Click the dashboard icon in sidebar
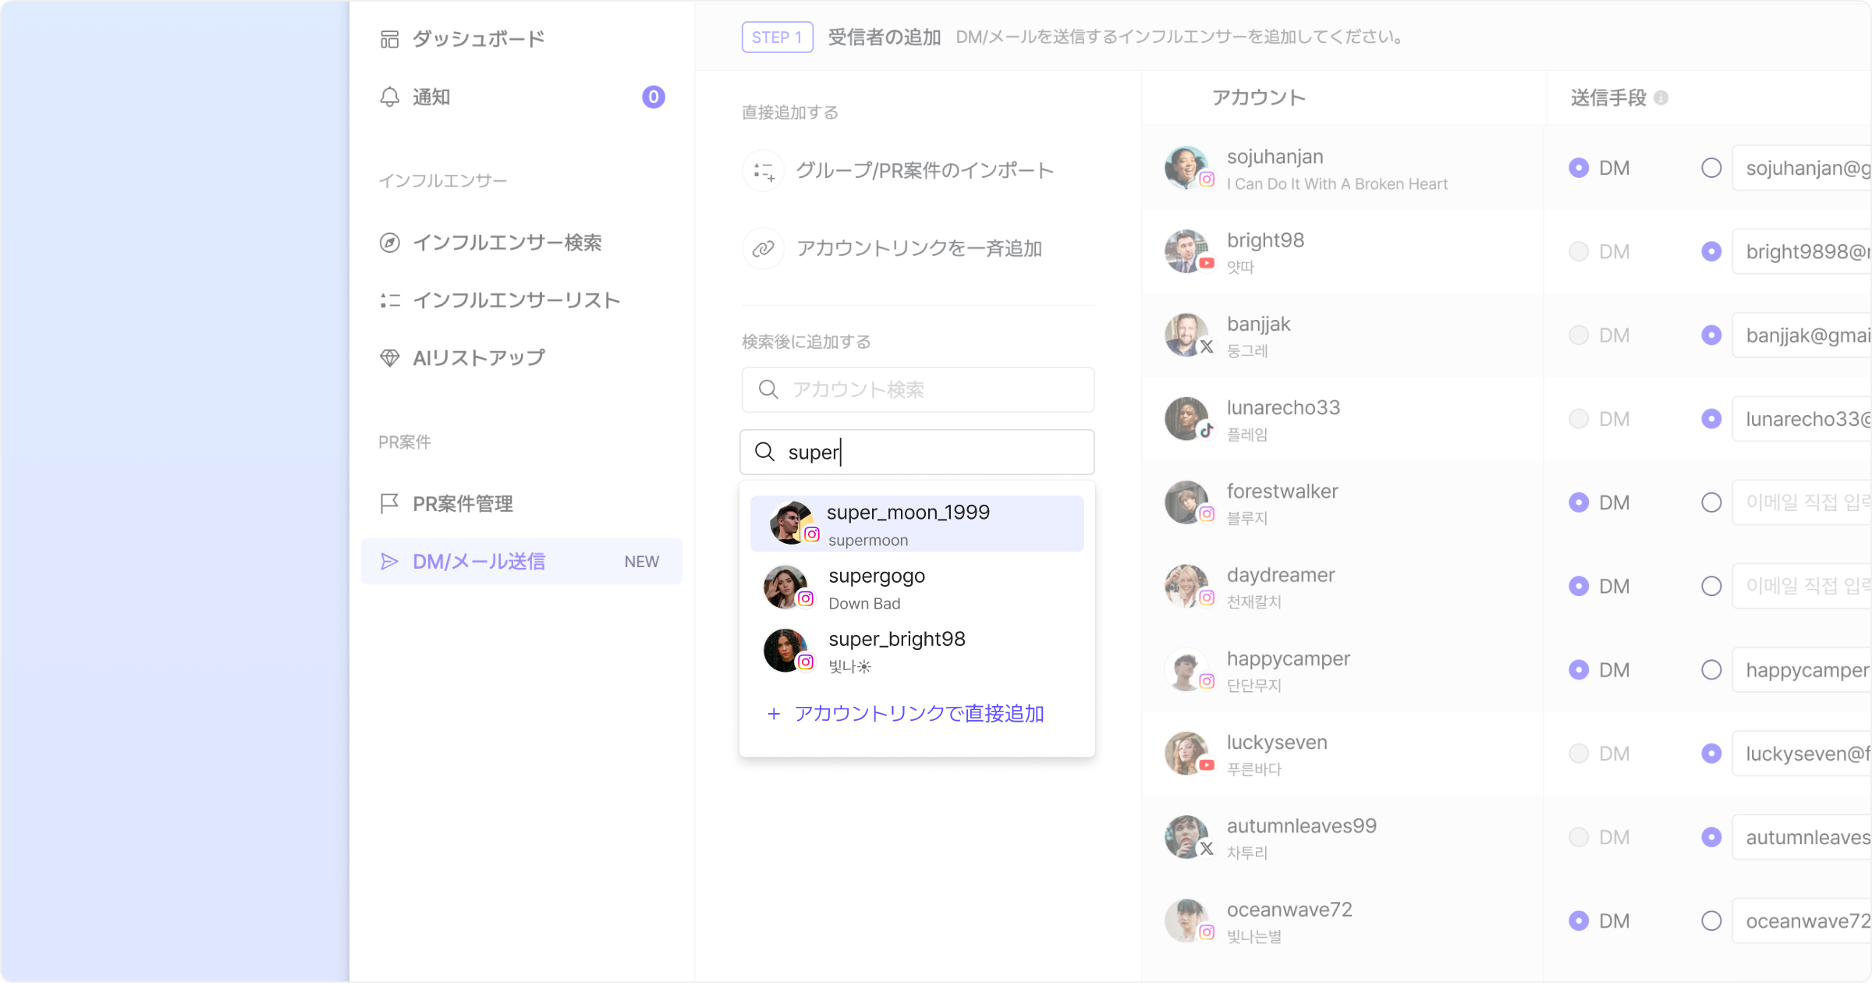 click(389, 39)
